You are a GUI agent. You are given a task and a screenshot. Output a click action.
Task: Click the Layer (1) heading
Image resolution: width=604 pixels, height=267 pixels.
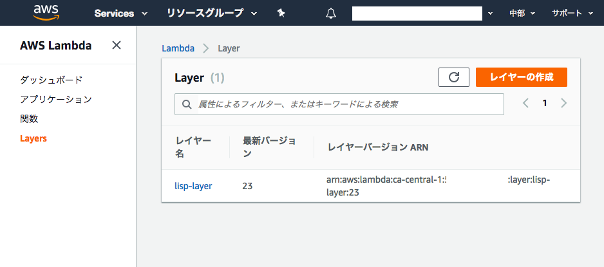click(x=200, y=78)
